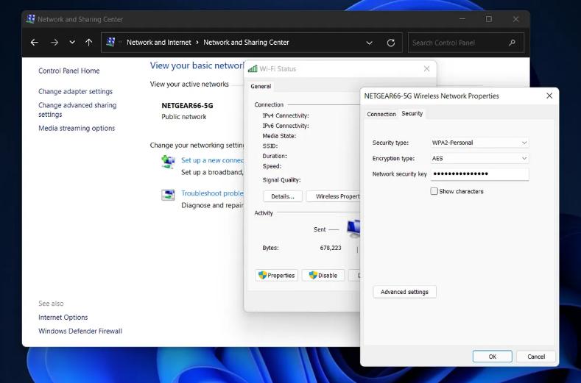The image size is (581, 383).
Task: Enable the Show characters checkbox
Action: (434, 191)
